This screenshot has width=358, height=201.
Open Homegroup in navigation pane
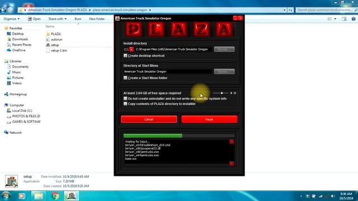(x=18, y=94)
